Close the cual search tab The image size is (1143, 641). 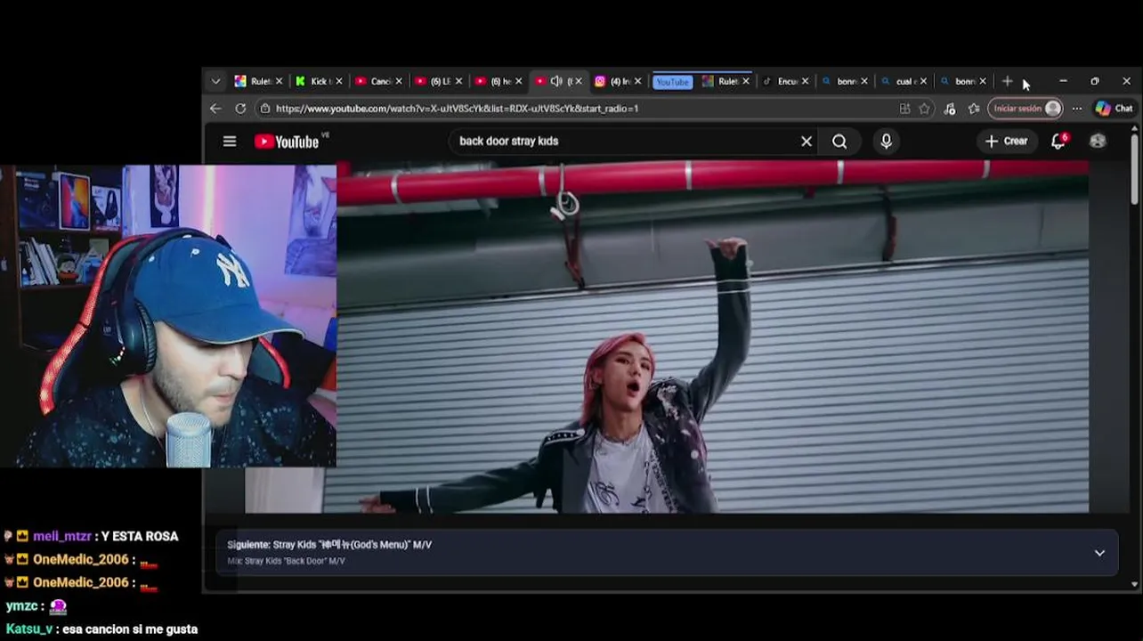click(x=923, y=81)
